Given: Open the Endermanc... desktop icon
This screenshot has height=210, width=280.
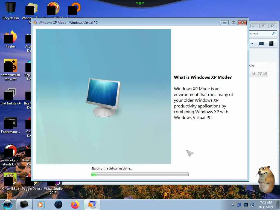Looking at the screenshot, I should pyautogui.click(x=11, y=125).
